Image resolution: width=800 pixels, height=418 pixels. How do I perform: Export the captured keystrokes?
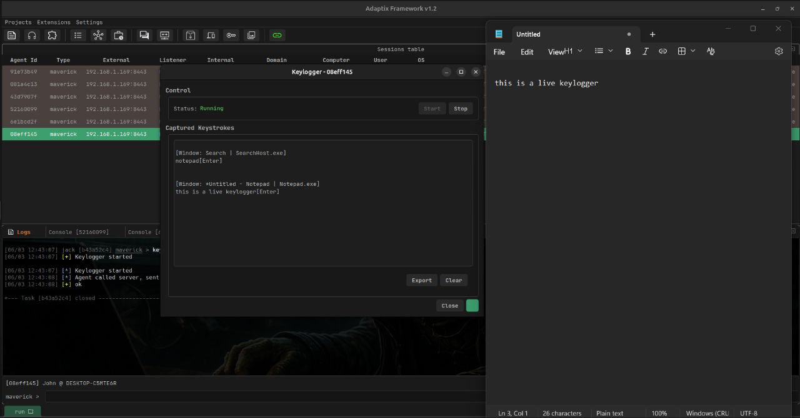click(x=422, y=280)
